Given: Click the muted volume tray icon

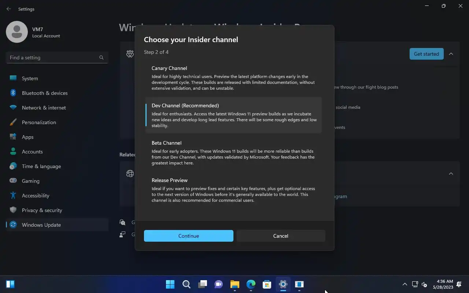Looking at the screenshot, I should click(424, 284).
